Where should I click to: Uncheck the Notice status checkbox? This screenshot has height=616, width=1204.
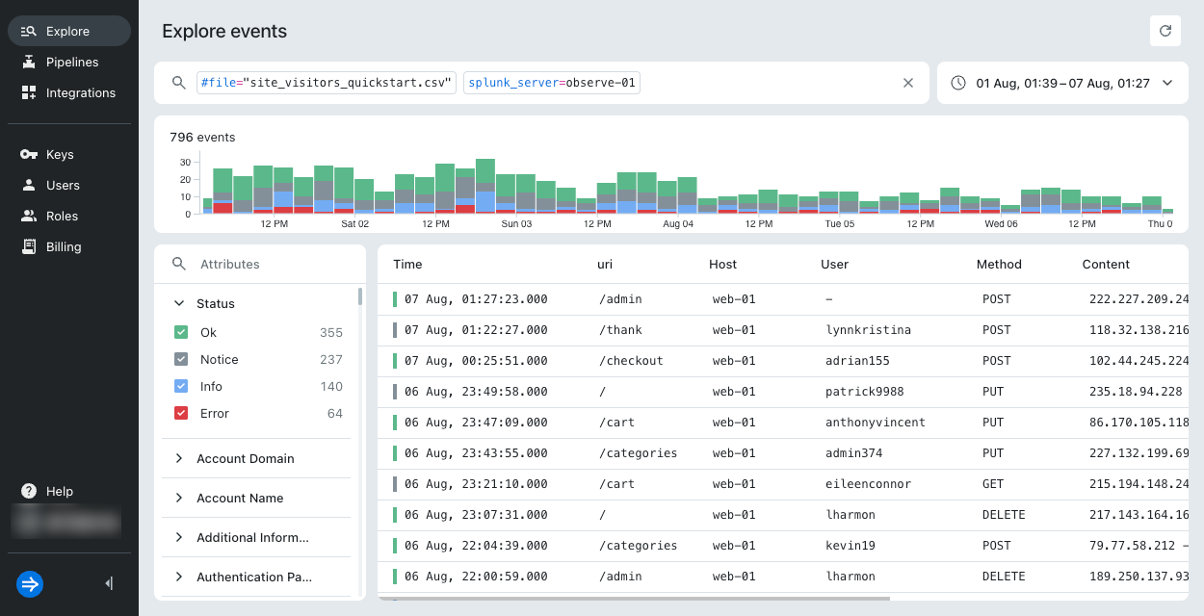(181, 359)
